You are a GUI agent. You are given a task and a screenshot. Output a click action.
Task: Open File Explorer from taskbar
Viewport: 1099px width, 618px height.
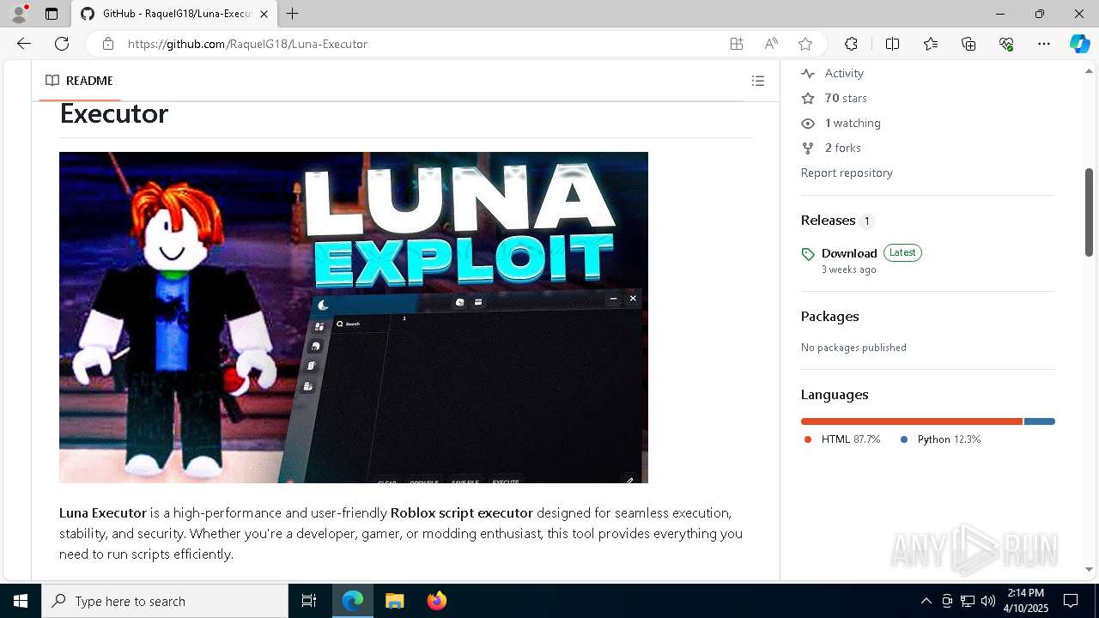[394, 601]
